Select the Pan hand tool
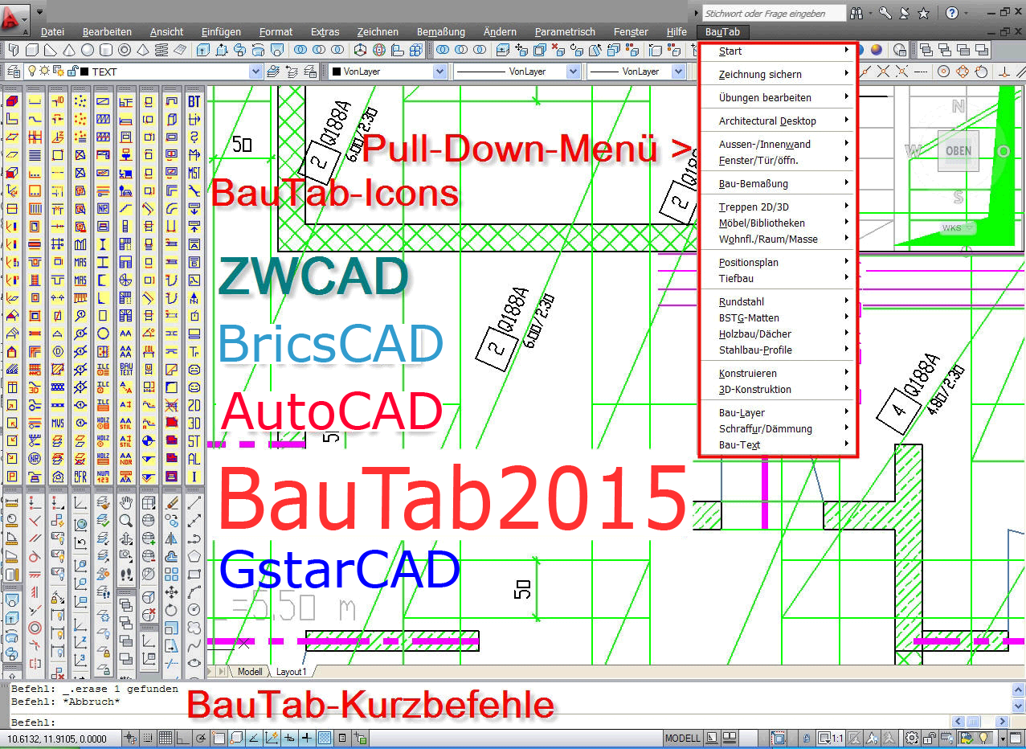The width and height of the screenshot is (1026, 749). (126, 503)
